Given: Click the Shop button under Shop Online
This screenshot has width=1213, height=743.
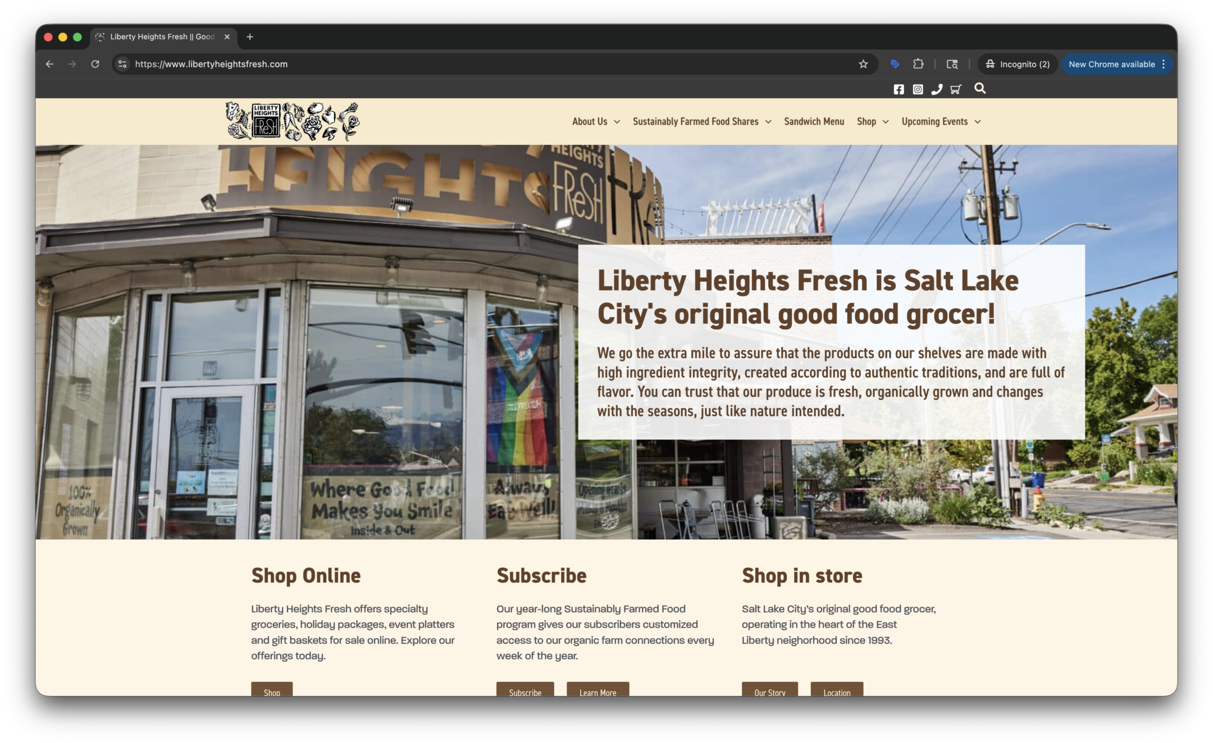Looking at the screenshot, I should [272, 690].
